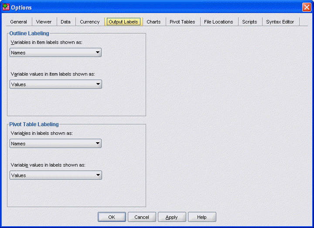Open the Syntax Editor tab
Screen dimensions: 314x228
[x=280, y=22]
